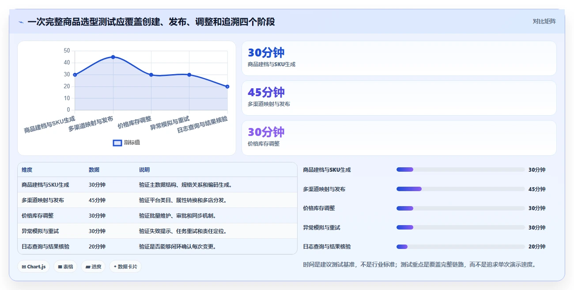Click description 验证失败提示、任务重试和责任定位
Viewport: 574px width, 290px height.
tap(183, 231)
